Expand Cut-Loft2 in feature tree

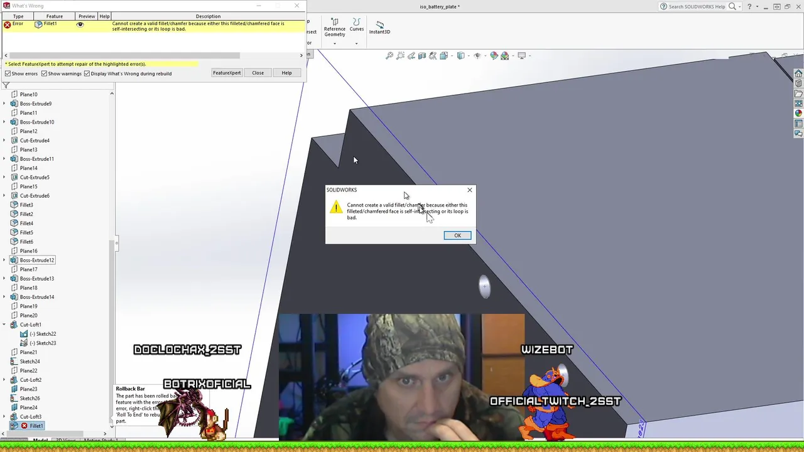(4, 380)
